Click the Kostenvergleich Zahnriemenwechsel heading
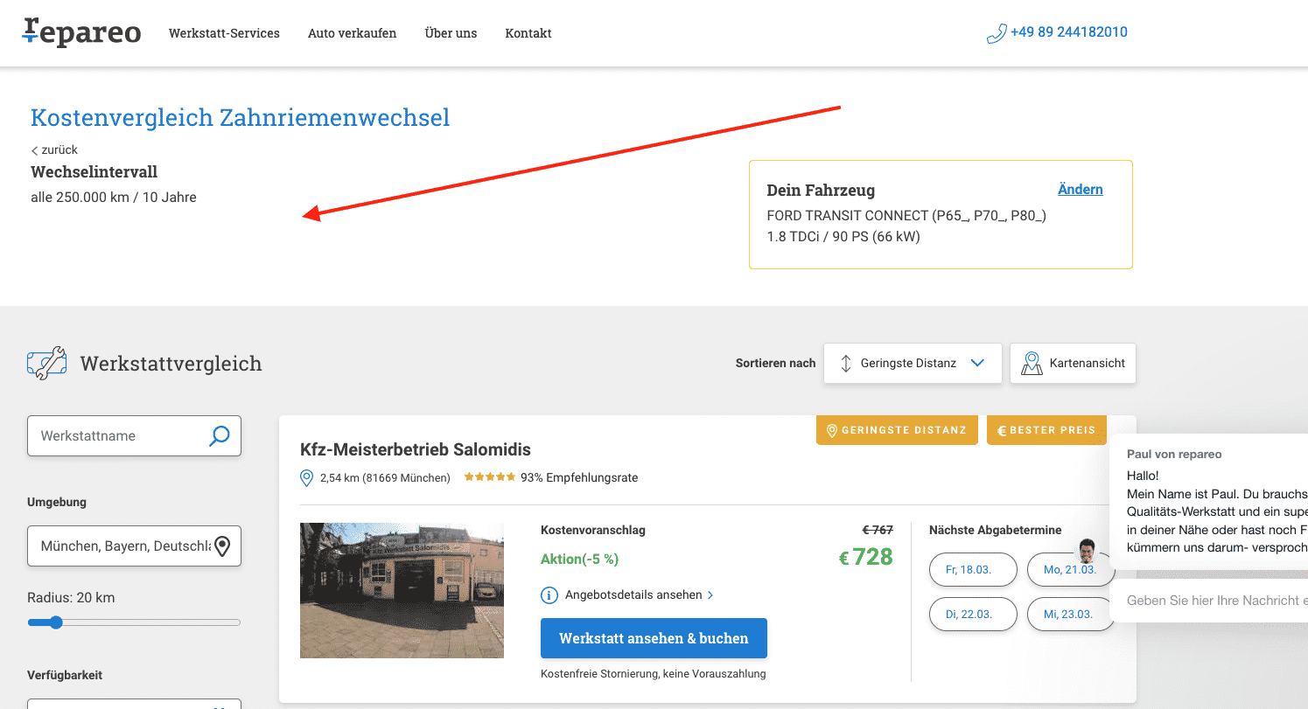1308x709 pixels. [241, 117]
